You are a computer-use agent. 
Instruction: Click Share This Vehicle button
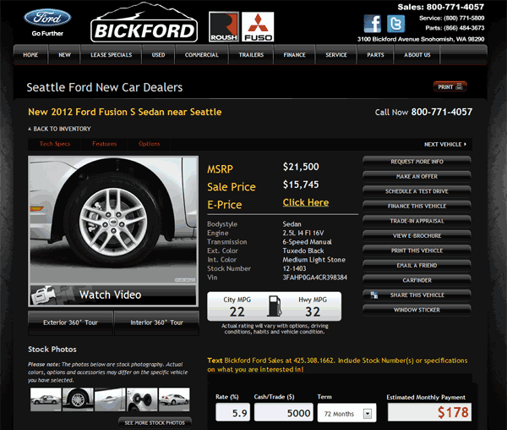tap(417, 295)
